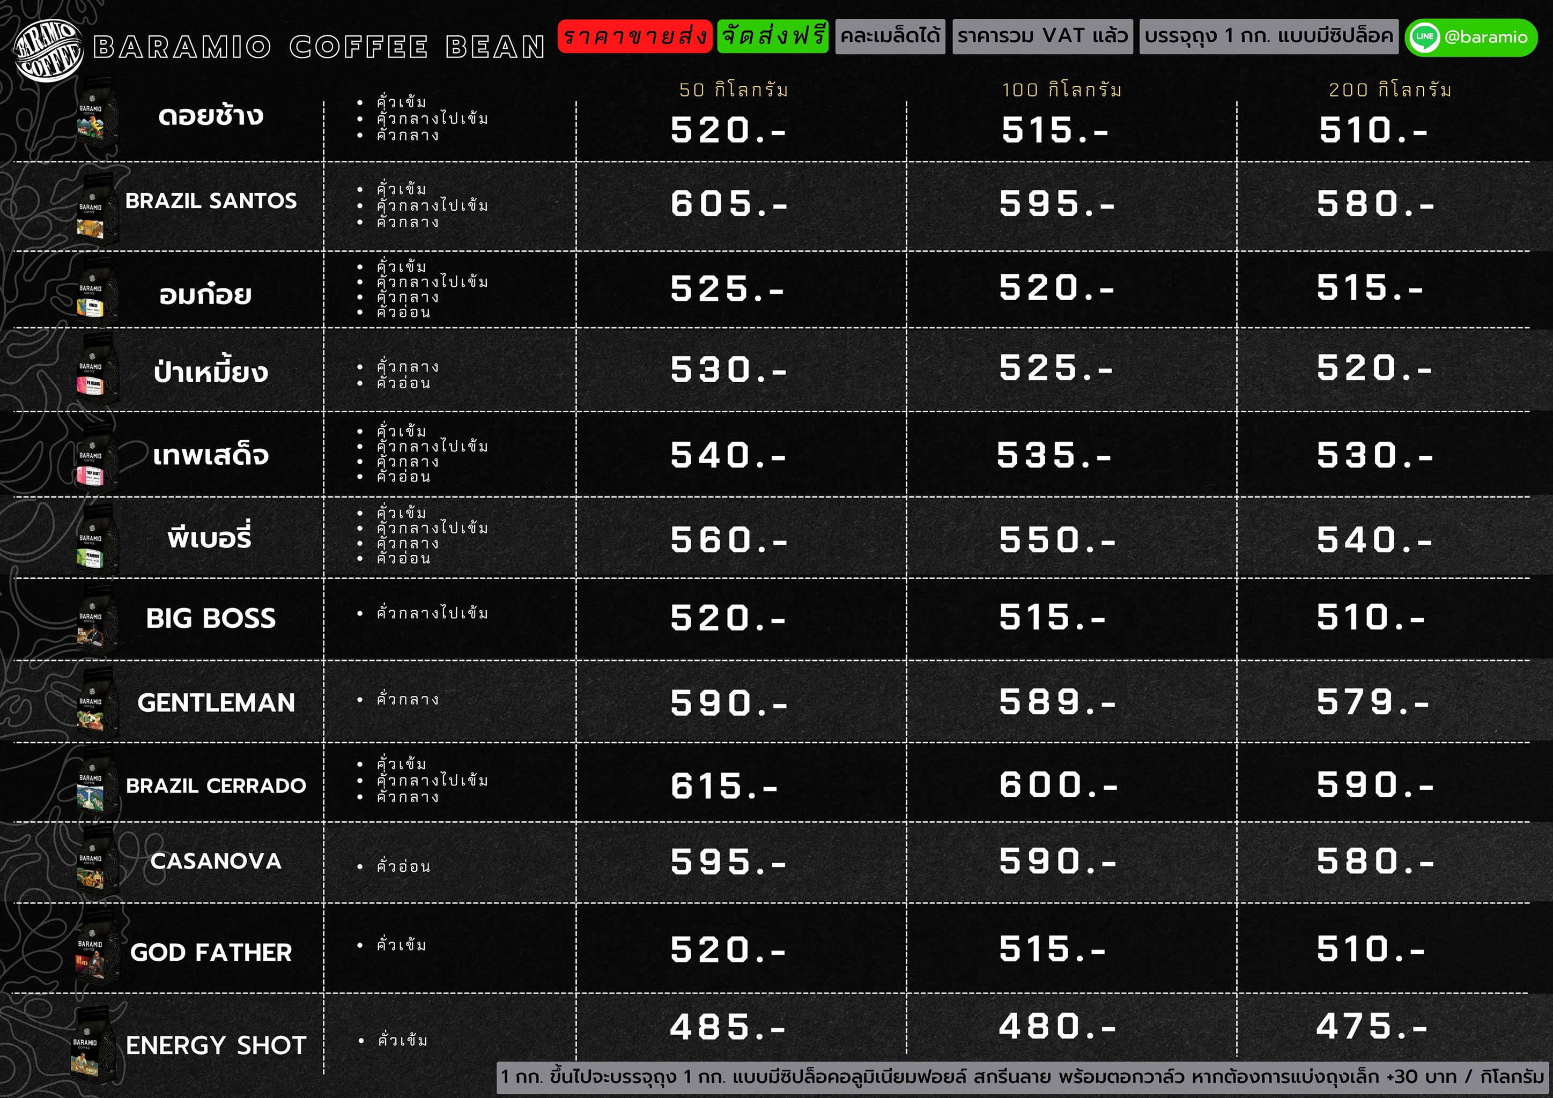
Task: Select the BIG BOSS product name
Action: [x=211, y=618]
